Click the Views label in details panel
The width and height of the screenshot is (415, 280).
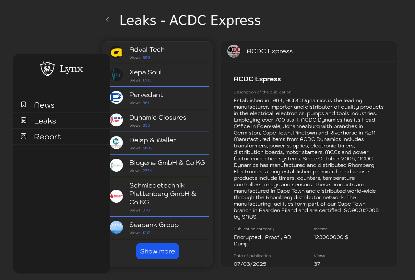[x=319, y=256]
